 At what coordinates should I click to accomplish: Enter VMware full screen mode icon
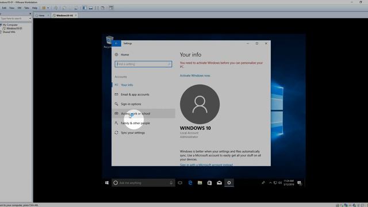click(x=97, y=7)
